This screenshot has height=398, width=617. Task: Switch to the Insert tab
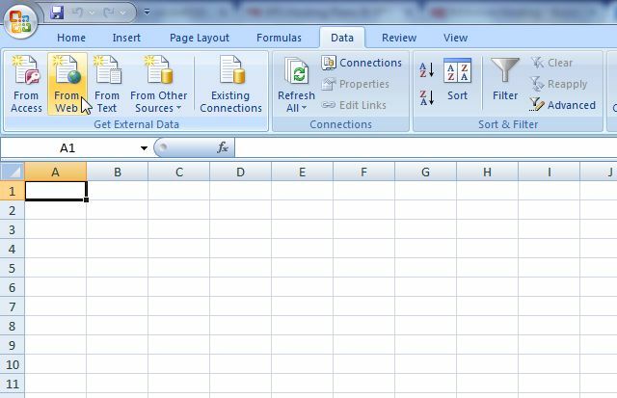[x=126, y=38]
